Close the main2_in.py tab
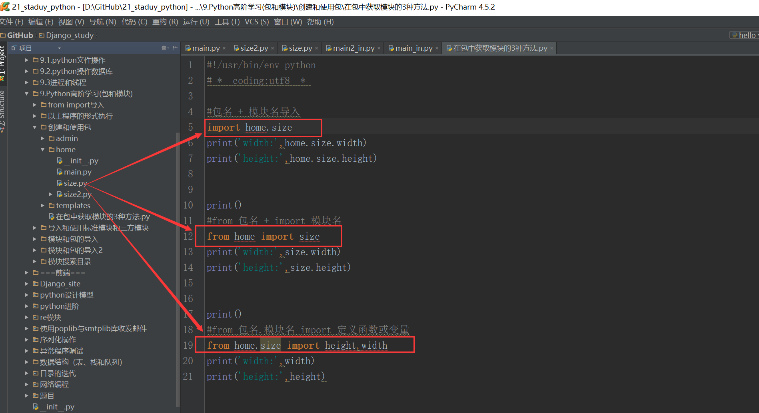Image resolution: width=759 pixels, height=413 pixels. 379,48
